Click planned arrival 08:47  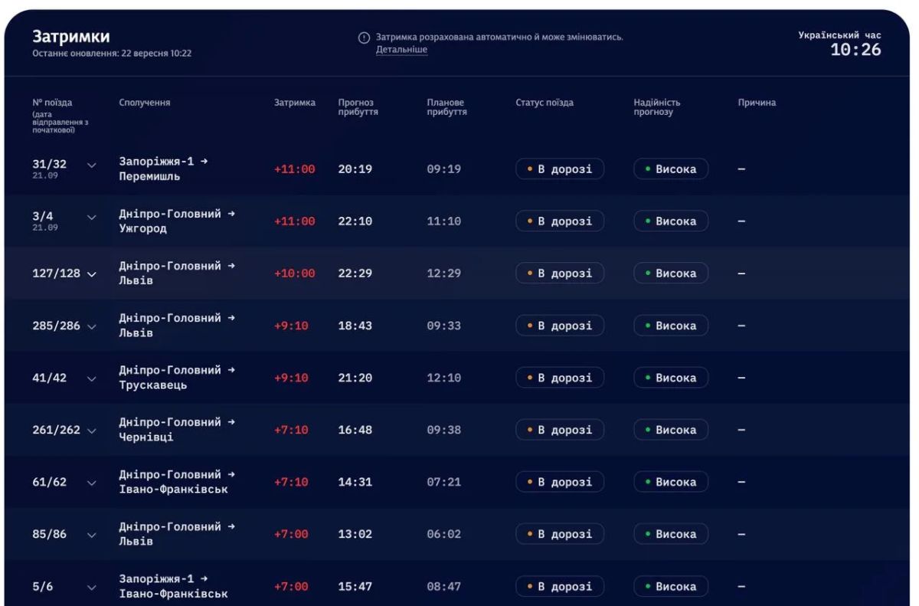tap(444, 587)
